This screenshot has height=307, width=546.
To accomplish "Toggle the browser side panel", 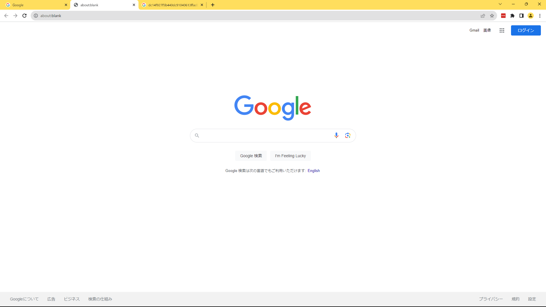I will pyautogui.click(x=522, y=16).
